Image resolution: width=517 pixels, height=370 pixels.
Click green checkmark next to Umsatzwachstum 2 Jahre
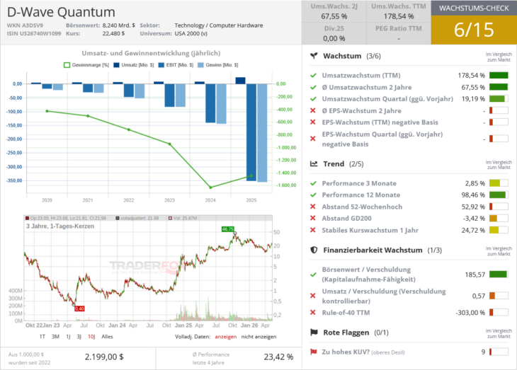tap(313, 87)
